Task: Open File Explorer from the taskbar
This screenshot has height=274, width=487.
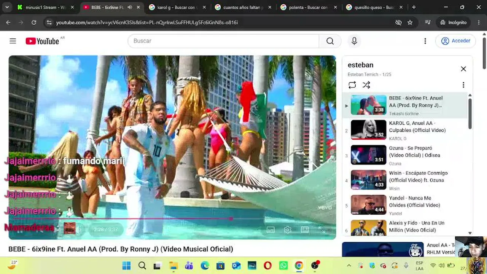Action: (173, 266)
